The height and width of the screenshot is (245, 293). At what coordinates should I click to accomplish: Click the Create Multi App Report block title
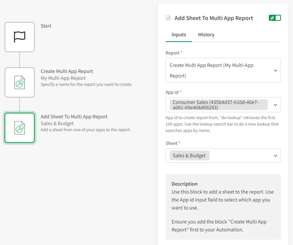(67, 71)
